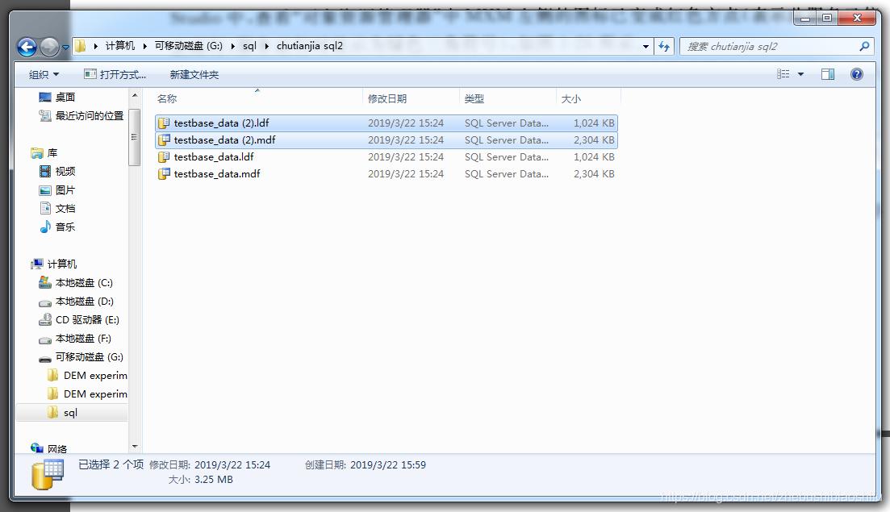Select 库 in navigation pane
Viewport: 890px width, 512px height.
pos(52,153)
